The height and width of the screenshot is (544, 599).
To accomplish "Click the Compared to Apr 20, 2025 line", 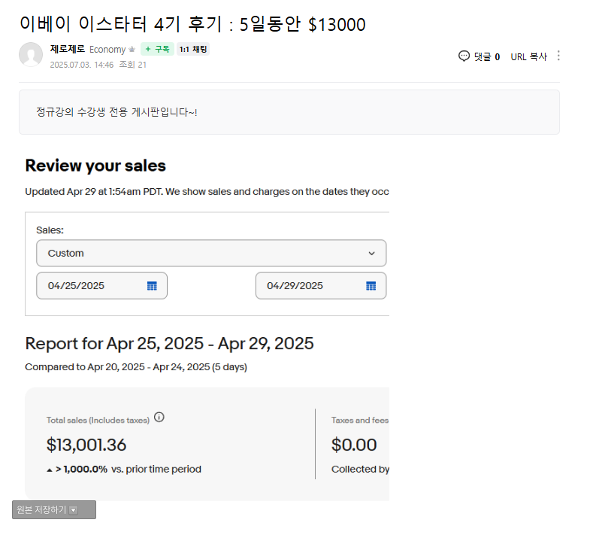I will pos(136,367).
